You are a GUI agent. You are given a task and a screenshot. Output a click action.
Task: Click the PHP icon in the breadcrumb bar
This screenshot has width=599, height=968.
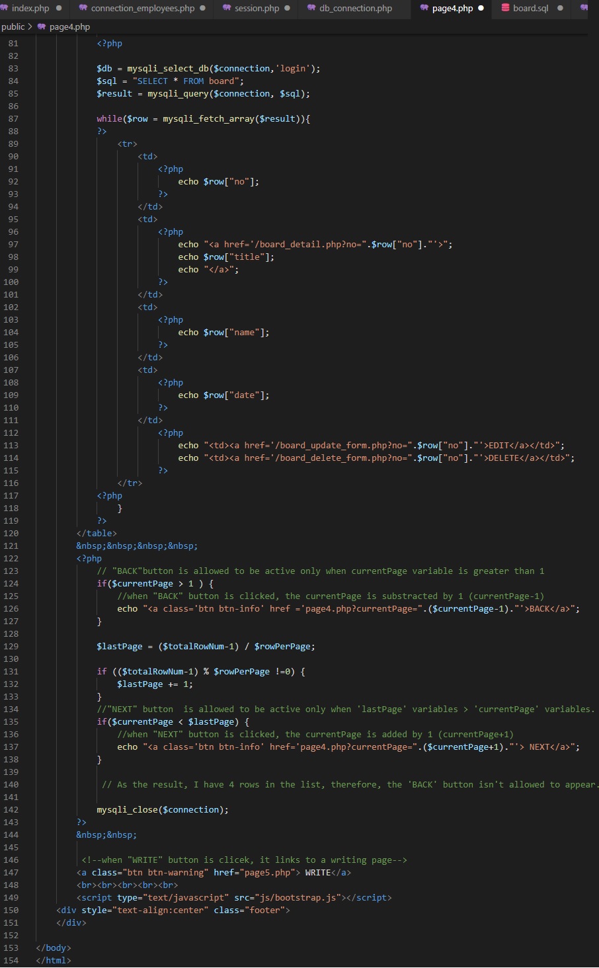point(42,27)
